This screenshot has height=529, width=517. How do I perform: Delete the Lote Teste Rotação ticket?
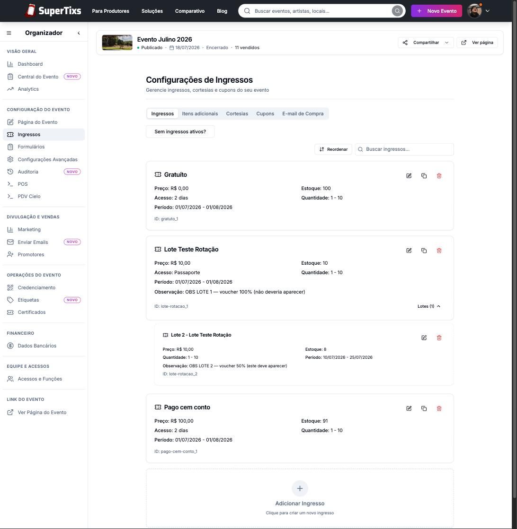click(439, 251)
